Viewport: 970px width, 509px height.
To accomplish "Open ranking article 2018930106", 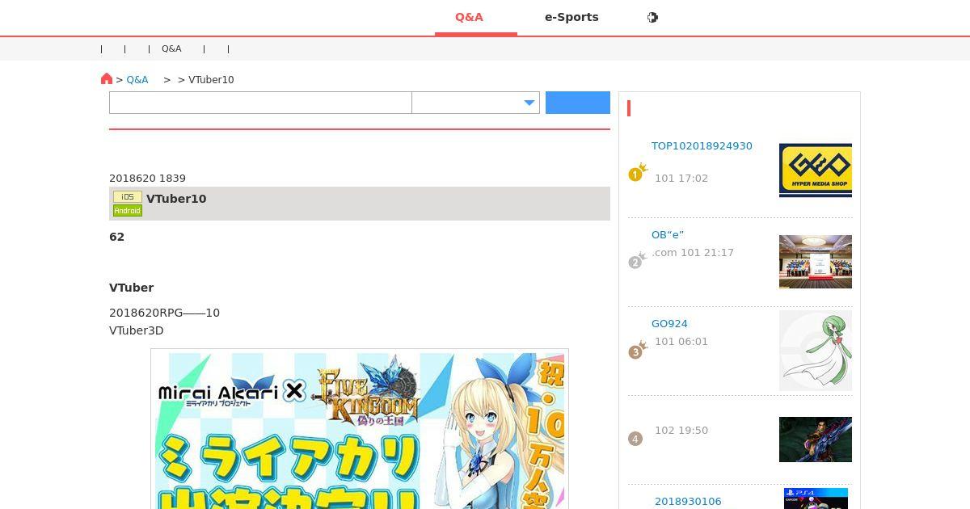I will (x=688, y=502).
